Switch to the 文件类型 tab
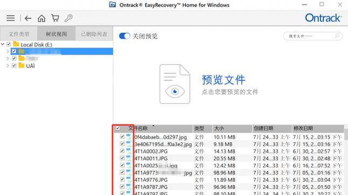This screenshot has width=348, height=195. pyautogui.click(x=19, y=34)
